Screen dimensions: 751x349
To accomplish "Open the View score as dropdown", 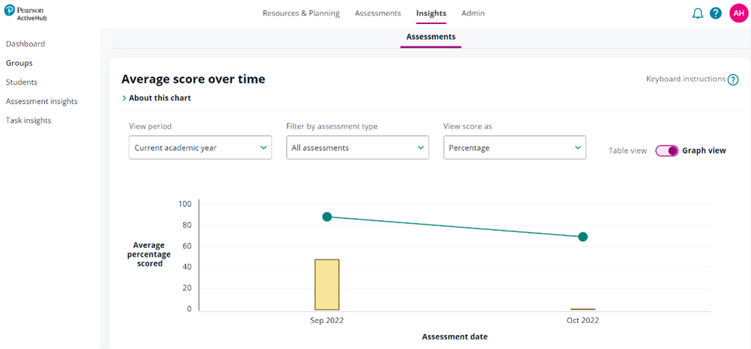I will (514, 148).
